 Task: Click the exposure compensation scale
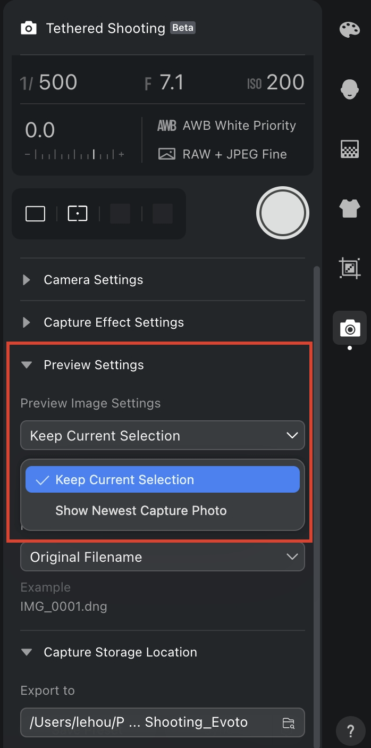coord(74,154)
